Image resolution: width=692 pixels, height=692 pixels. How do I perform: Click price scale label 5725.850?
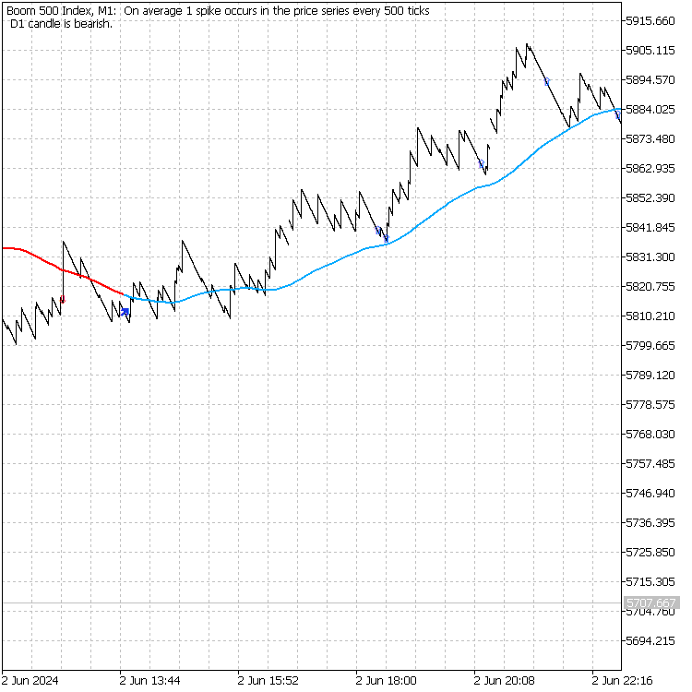(650, 553)
